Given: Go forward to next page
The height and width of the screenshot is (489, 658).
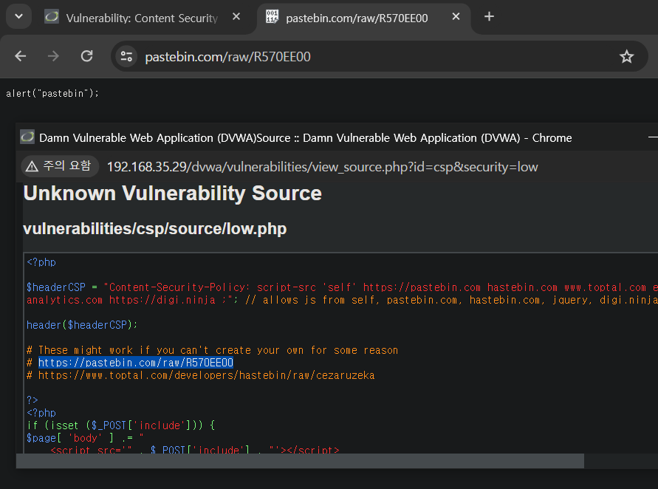Looking at the screenshot, I should point(53,56).
